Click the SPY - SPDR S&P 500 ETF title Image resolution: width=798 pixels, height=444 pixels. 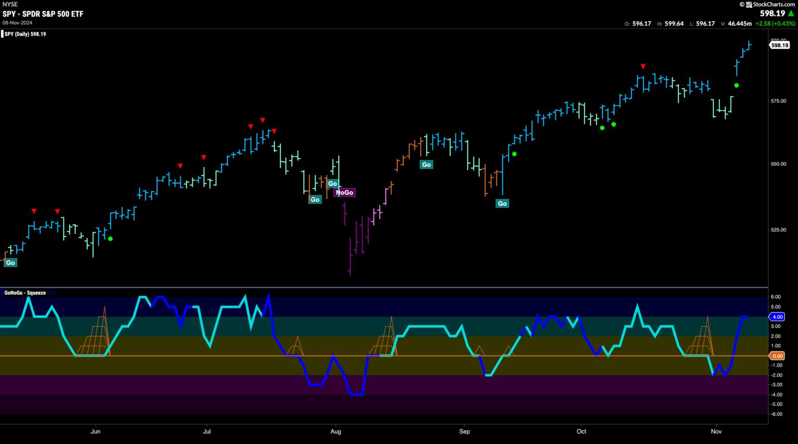click(43, 14)
